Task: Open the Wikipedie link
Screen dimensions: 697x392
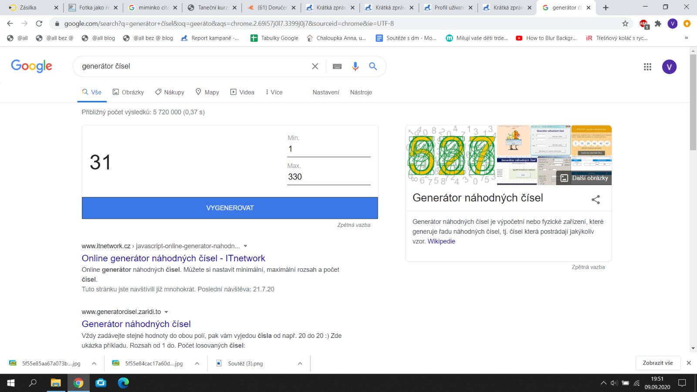Action: 441,241
